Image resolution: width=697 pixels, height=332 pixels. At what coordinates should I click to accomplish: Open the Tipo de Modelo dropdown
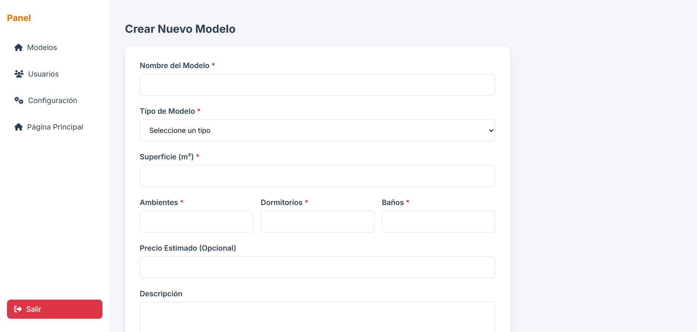[x=317, y=130]
